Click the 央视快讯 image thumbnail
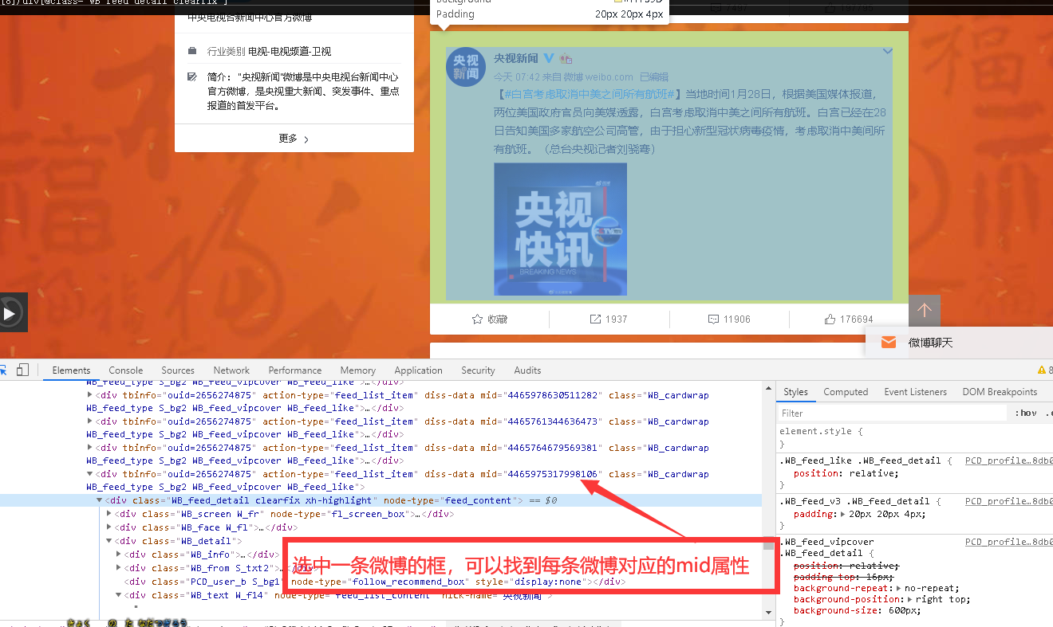The width and height of the screenshot is (1053, 627). pyautogui.click(x=560, y=229)
